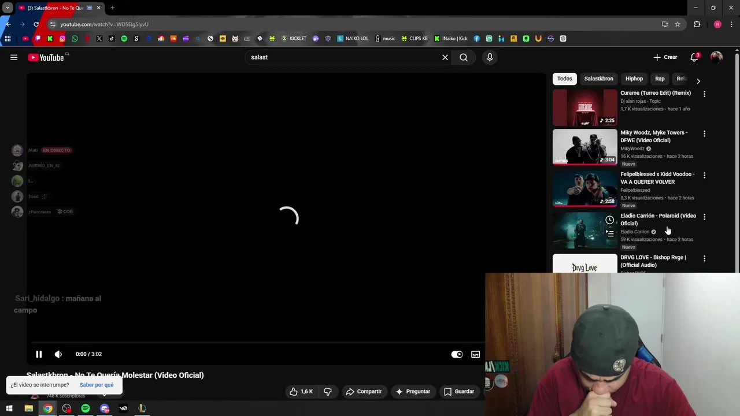Image resolution: width=740 pixels, height=416 pixels.
Task: Open the TikTok bookmark icon
Action: coord(112,39)
